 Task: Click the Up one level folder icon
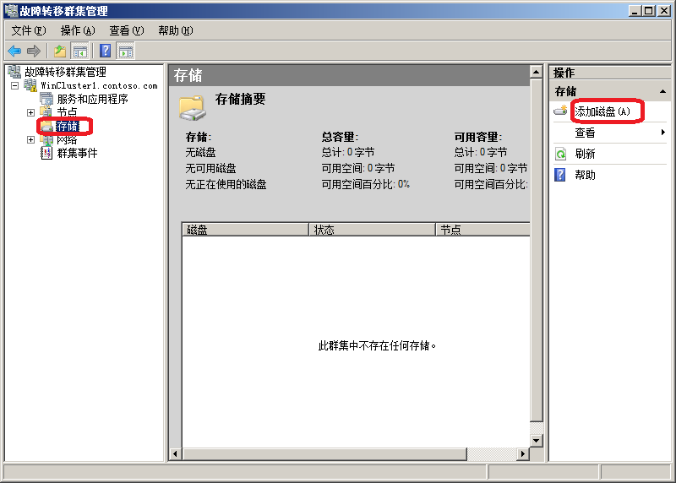[60, 51]
